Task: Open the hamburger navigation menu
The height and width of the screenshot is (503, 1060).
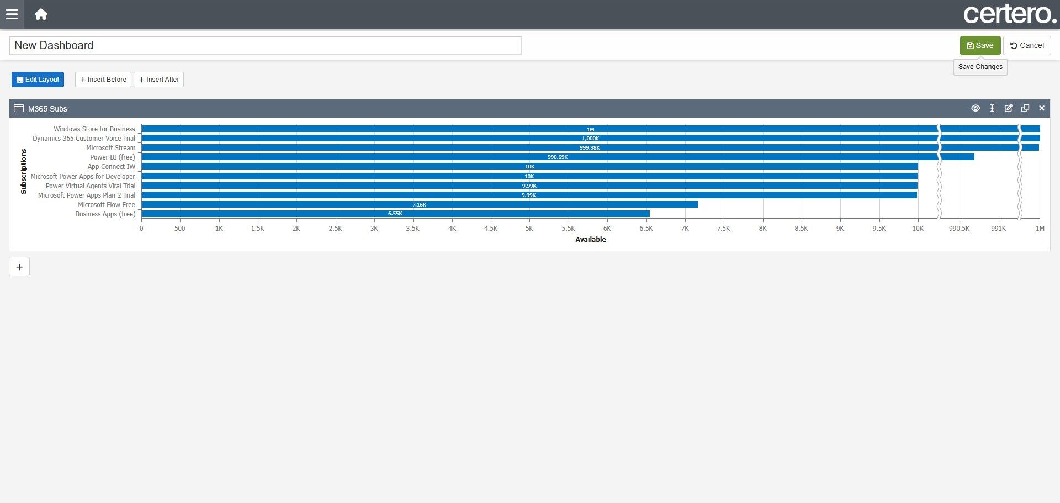Action: [x=12, y=14]
